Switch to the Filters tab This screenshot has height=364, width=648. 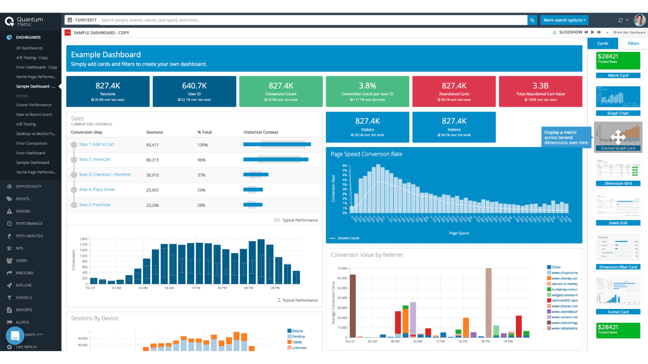[633, 43]
